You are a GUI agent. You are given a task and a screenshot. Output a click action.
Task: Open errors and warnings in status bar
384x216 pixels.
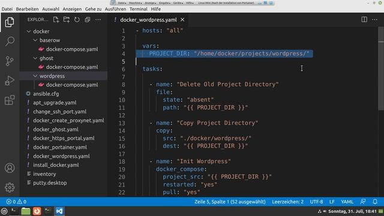pyautogui.click(x=16, y=202)
